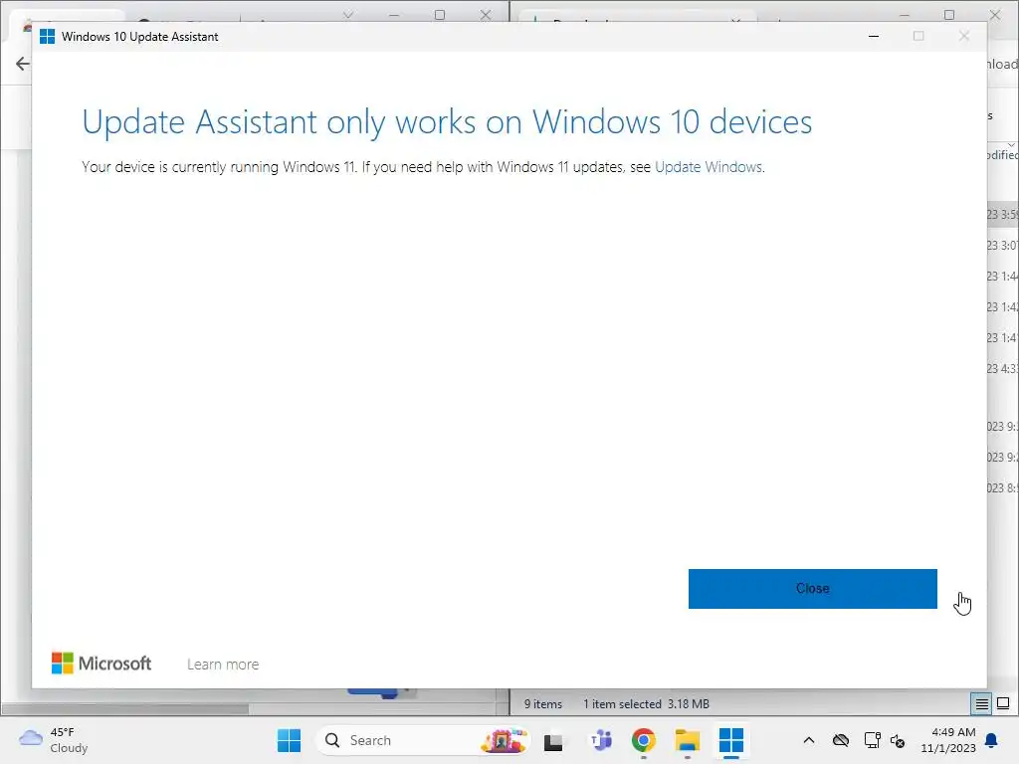The height and width of the screenshot is (764, 1019).
Task: Click the back arrow in the background browser window
Action: 23,64
